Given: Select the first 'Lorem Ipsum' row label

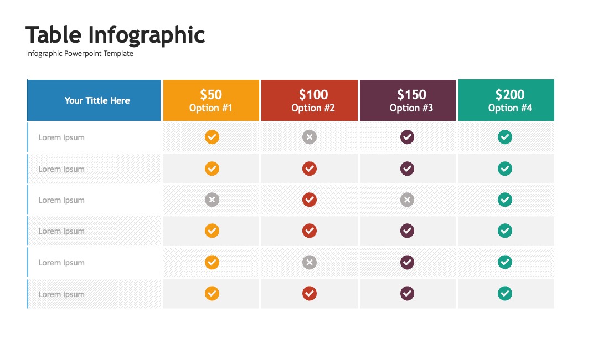Looking at the screenshot, I should 61,137.
